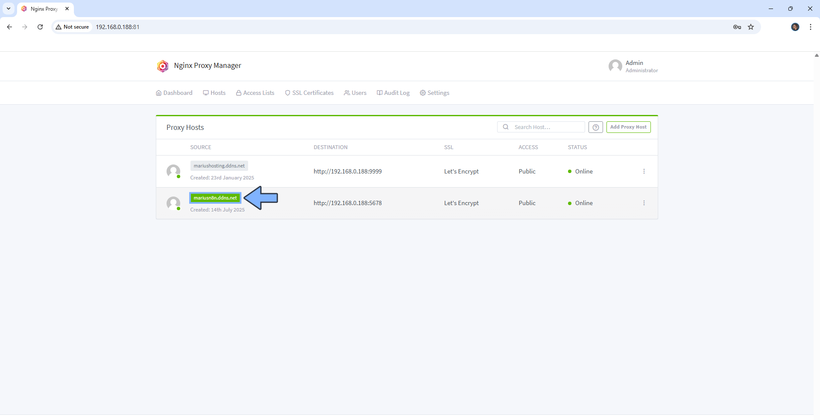Open the three-dot menu for mariushosting.ddns.net
The width and height of the screenshot is (820, 420).
tap(644, 171)
